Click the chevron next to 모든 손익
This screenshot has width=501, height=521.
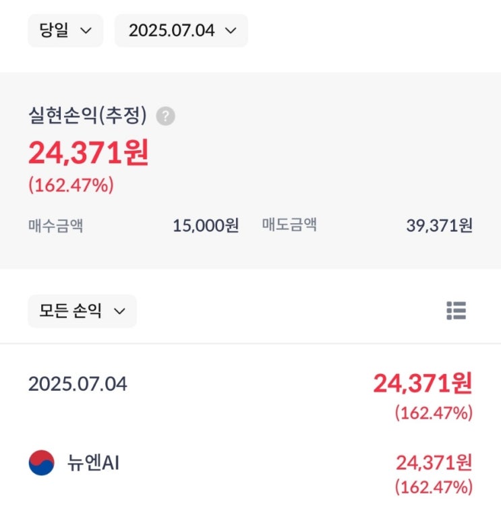click(119, 311)
